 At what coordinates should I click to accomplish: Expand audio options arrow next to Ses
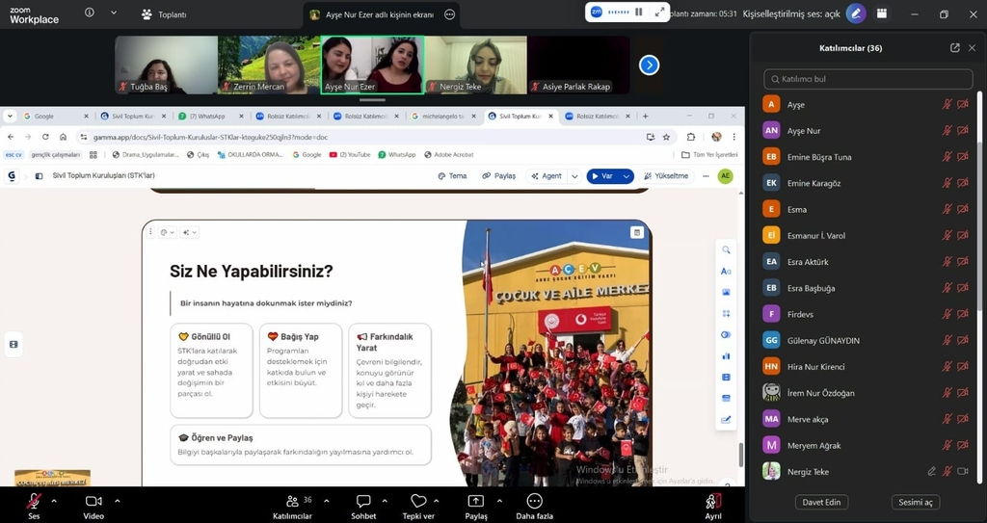pos(54,501)
